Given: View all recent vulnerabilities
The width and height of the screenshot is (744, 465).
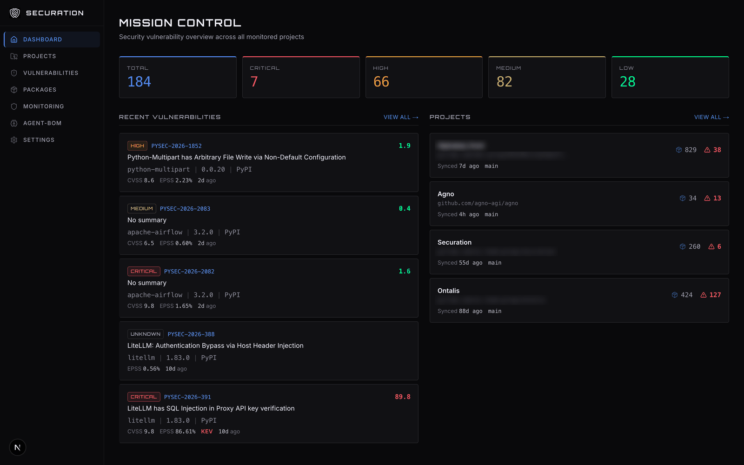Looking at the screenshot, I should [x=401, y=117].
